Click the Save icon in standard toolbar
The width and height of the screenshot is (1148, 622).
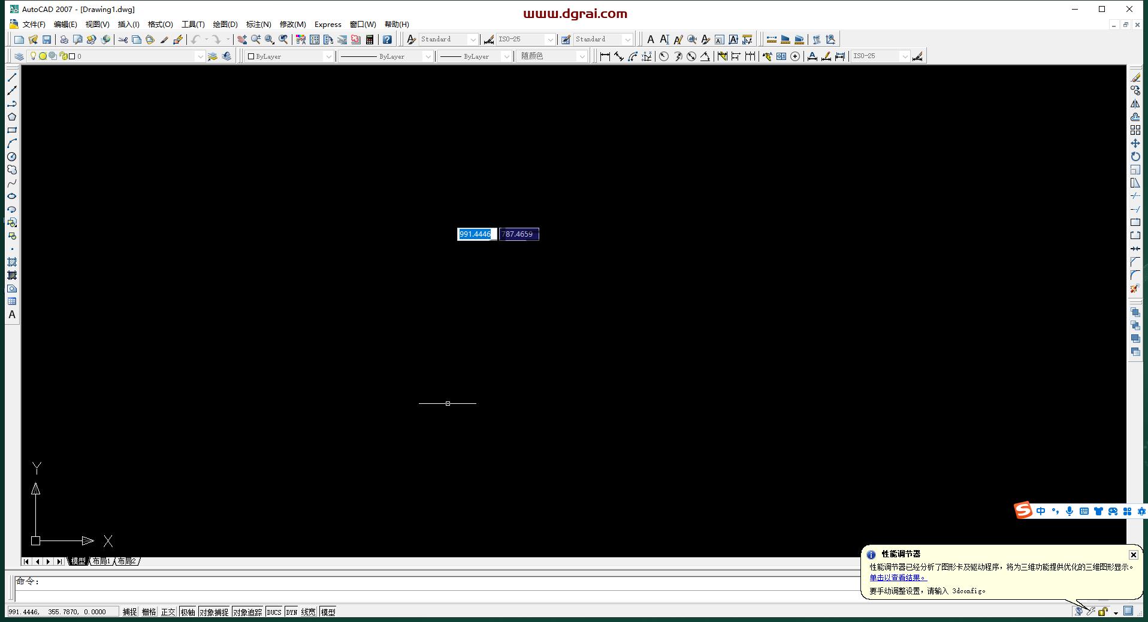tap(47, 40)
